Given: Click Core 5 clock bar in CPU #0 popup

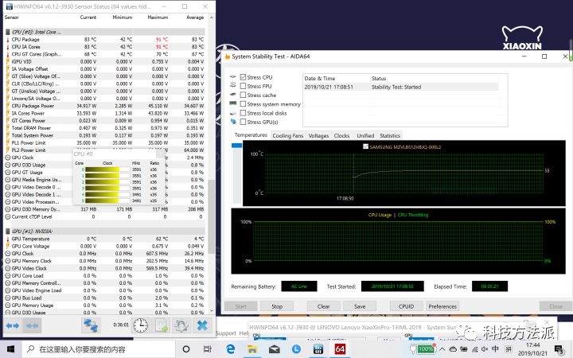Looking at the screenshot, I should (107, 200).
